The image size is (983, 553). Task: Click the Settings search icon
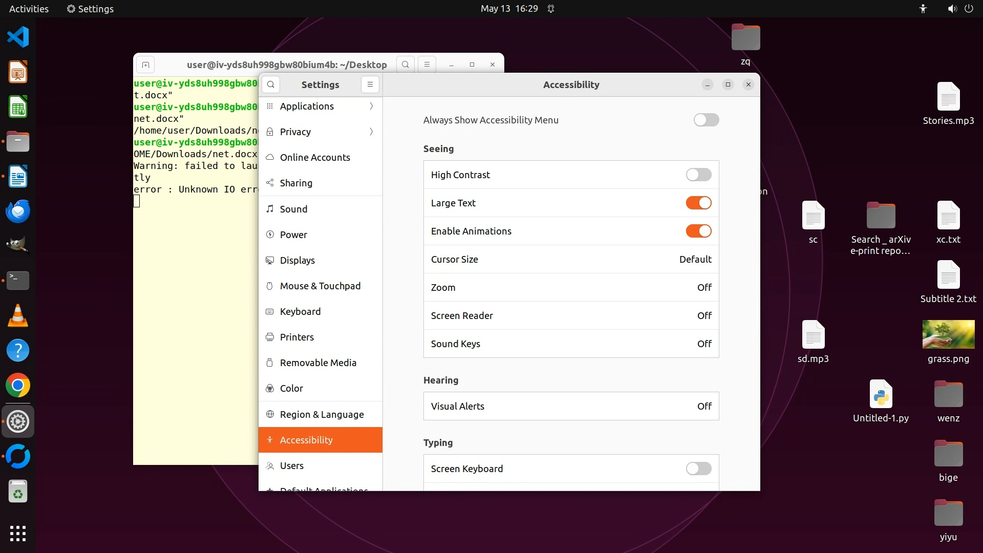click(271, 84)
